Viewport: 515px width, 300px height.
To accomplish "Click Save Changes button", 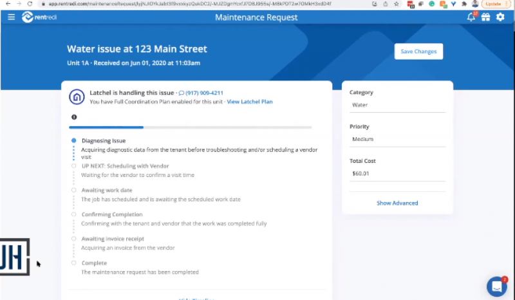I will click(x=418, y=52).
